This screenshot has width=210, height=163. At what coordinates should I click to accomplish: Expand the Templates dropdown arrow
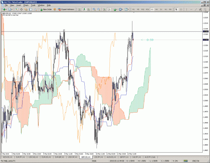click(x=128, y=9)
